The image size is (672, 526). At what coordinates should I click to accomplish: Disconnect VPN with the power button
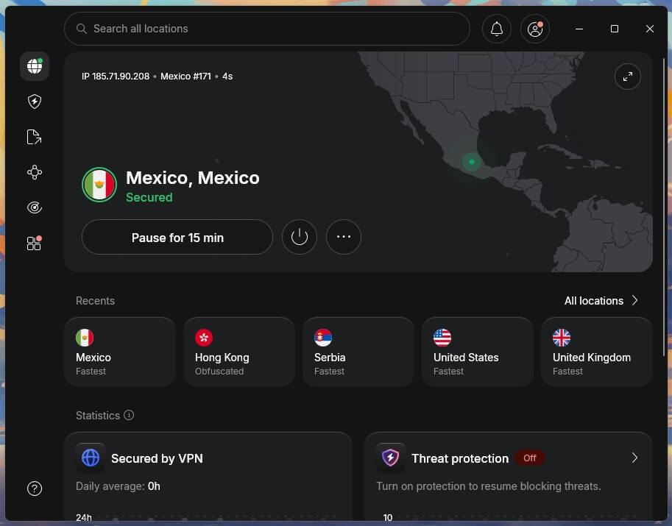pyautogui.click(x=299, y=237)
